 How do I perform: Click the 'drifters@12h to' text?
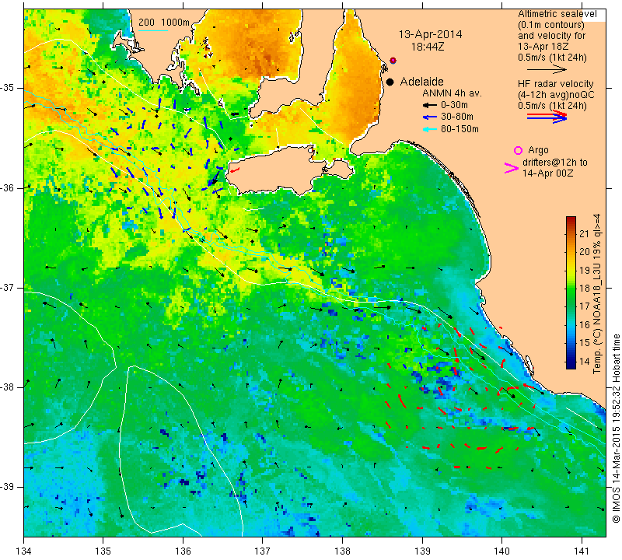[555, 163]
